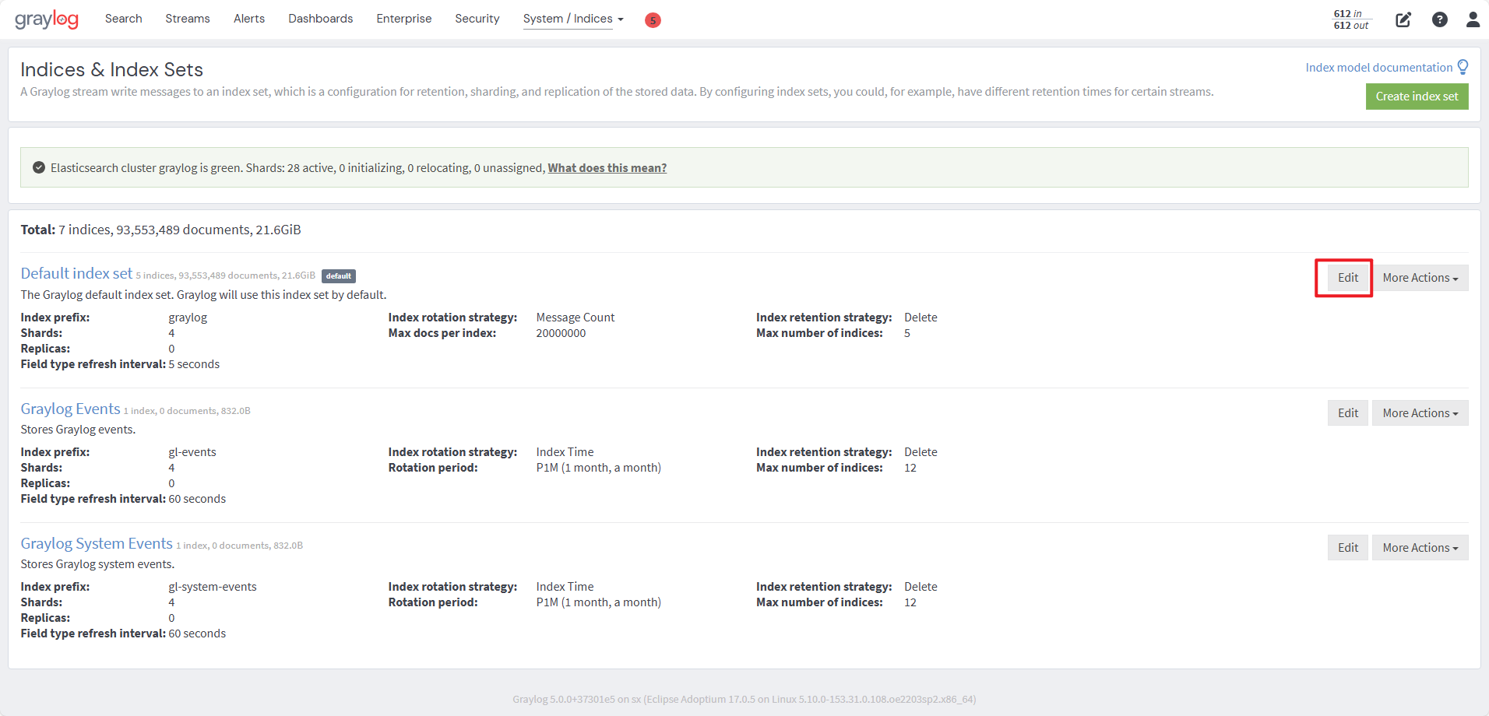
Task: Select the 'gl-system-events' index prefix value
Action: pyautogui.click(x=213, y=587)
